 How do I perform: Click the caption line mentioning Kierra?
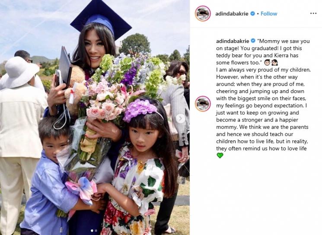[x=257, y=55]
